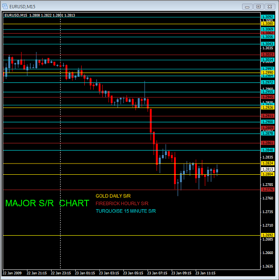Click the yellow 1.2804 price label

point(268,174)
